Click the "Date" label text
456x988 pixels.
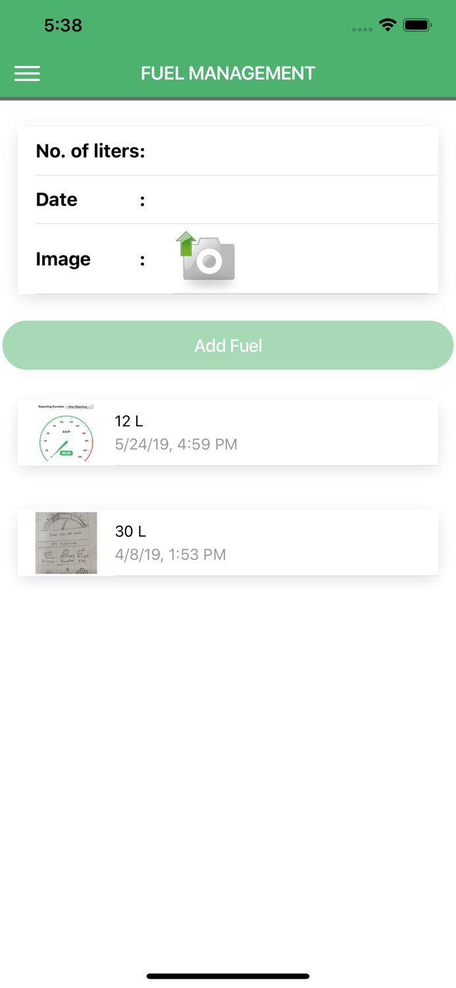57,200
